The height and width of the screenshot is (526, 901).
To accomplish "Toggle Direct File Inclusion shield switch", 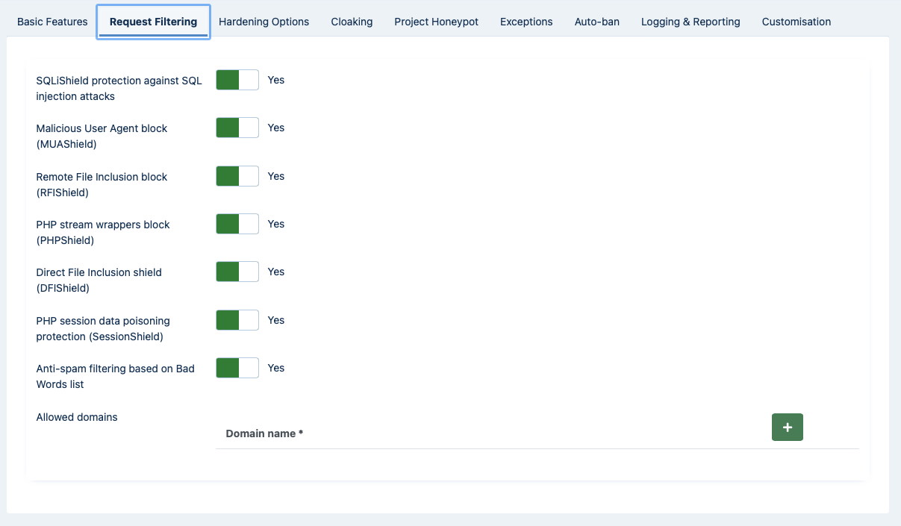I will click(x=237, y=272).
